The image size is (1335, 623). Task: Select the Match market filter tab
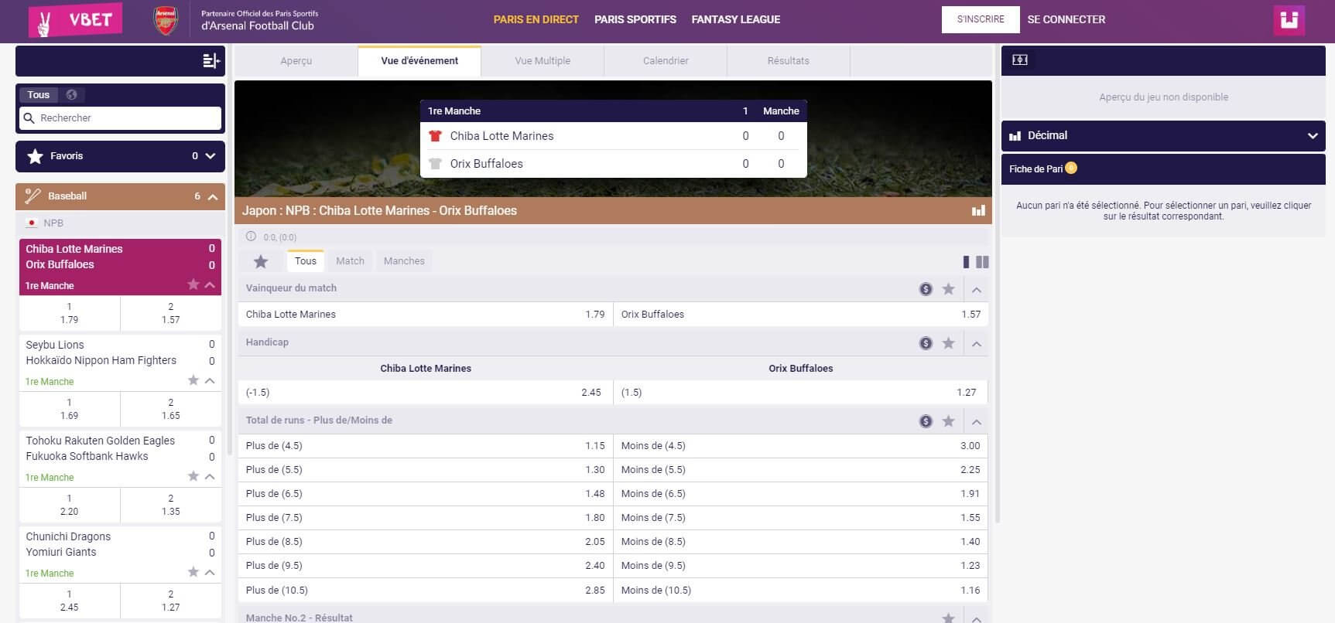350,261
